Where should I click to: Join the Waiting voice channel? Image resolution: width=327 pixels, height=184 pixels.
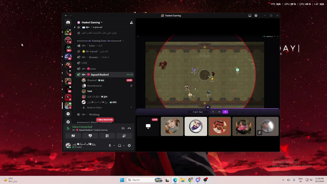(105, 114)
